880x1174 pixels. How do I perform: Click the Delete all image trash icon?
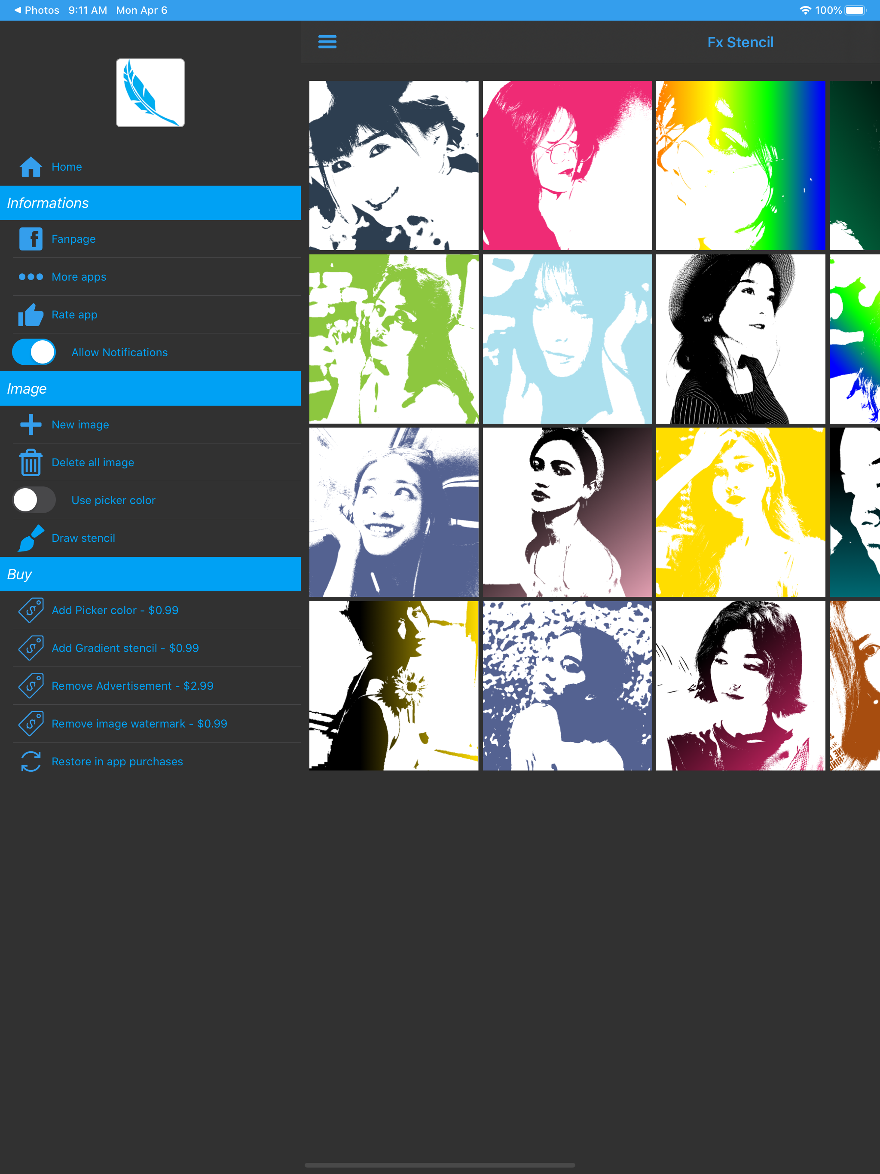tap(31, 462)
